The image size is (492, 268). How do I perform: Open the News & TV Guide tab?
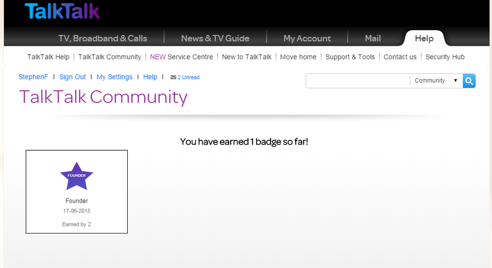[x=215, y=38]
